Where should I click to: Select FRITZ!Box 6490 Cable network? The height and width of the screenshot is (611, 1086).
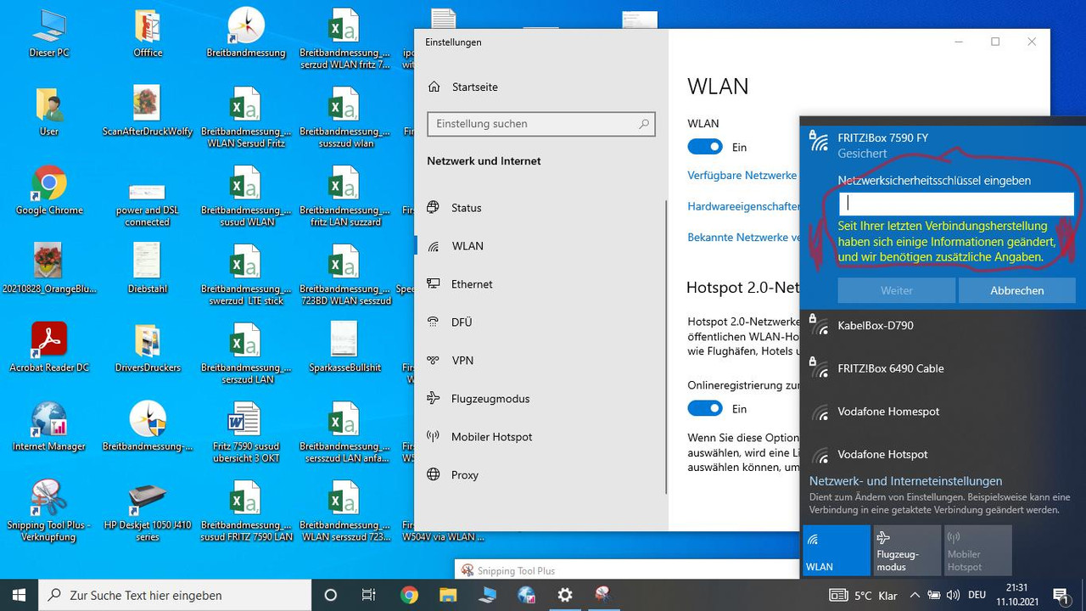[943, 368]
